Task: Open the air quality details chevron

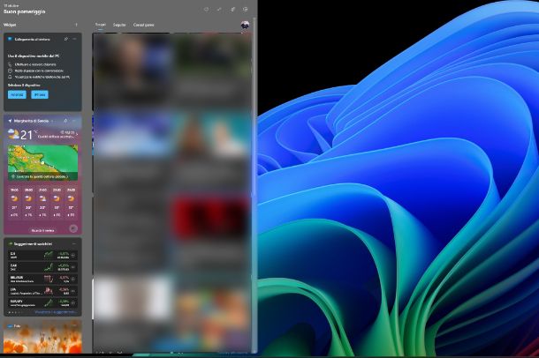Action: pos(77,132)
